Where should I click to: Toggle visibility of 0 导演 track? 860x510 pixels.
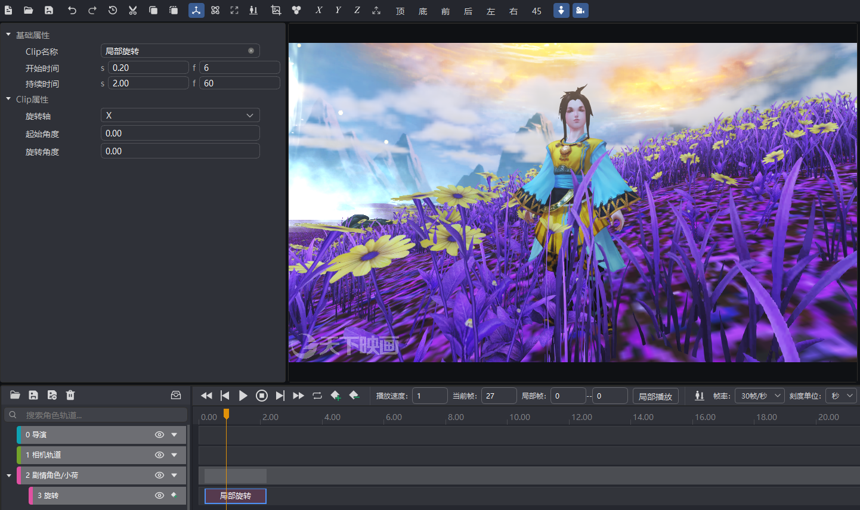159,435
